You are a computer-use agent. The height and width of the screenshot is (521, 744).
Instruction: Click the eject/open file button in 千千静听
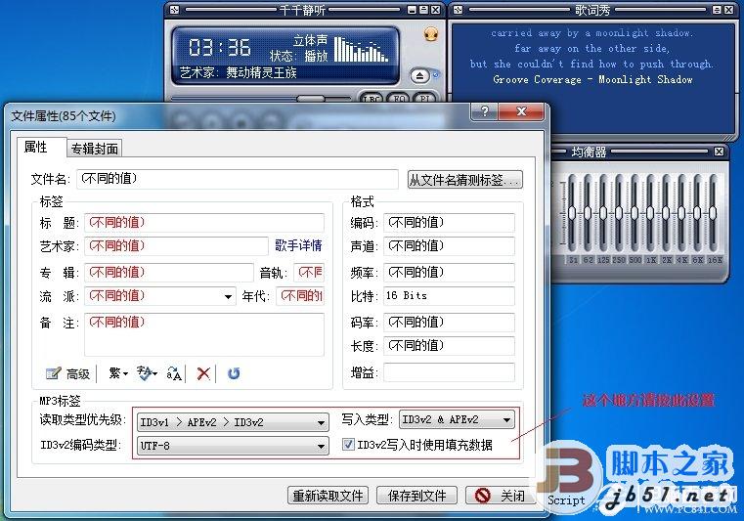[x=420, y=75]
